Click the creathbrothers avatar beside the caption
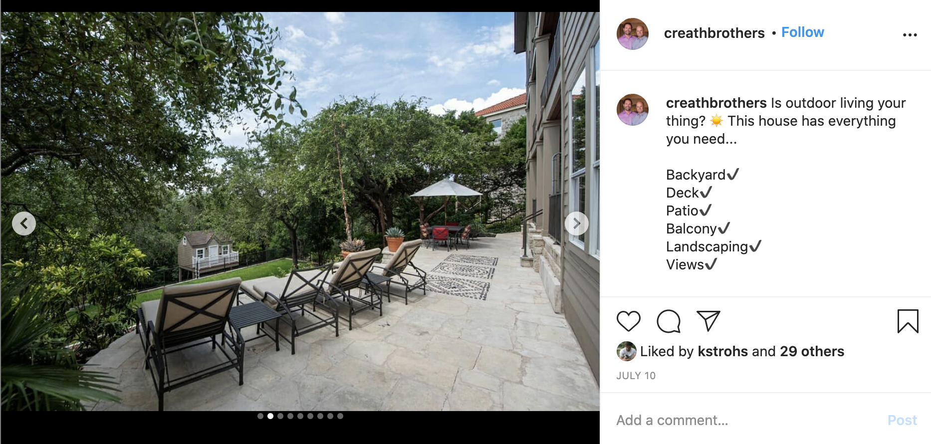The image size is (931, 444). pyautogui.click(x=633, y=110)
